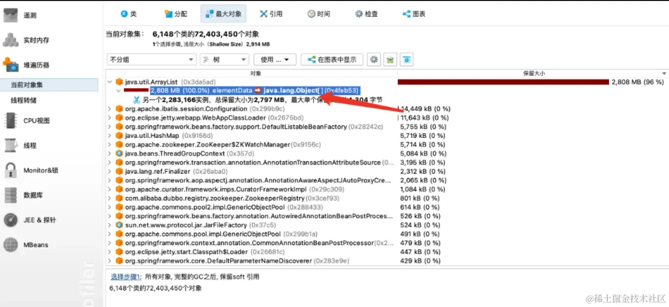
Task: Click the green toolbar icon after the gear
Action: click(391, 60)
